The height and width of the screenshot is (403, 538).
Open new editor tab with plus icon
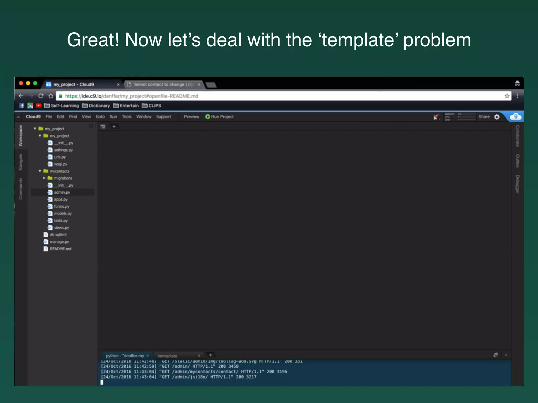point(114,126)
